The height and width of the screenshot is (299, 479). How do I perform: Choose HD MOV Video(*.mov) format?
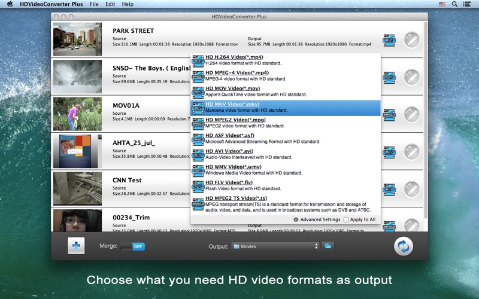point(286,92)
